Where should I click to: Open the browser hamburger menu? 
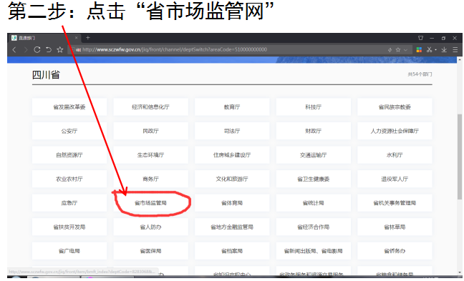point(455,49)
